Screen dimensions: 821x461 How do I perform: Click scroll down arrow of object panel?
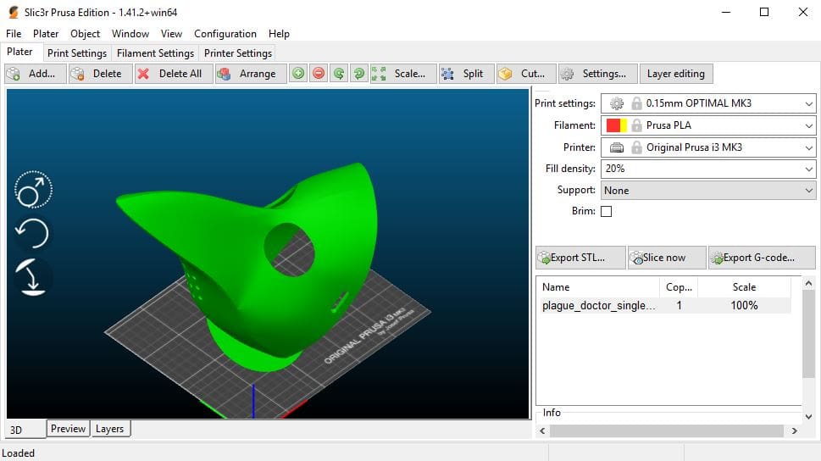(808, 417)
